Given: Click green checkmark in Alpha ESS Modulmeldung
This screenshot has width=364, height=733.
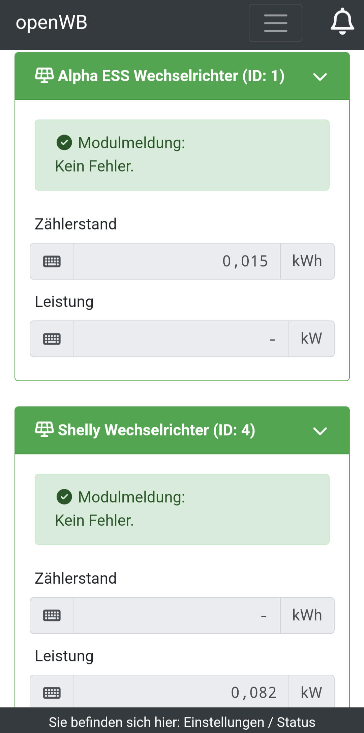Looking at the screenshot, I should 64,143.
